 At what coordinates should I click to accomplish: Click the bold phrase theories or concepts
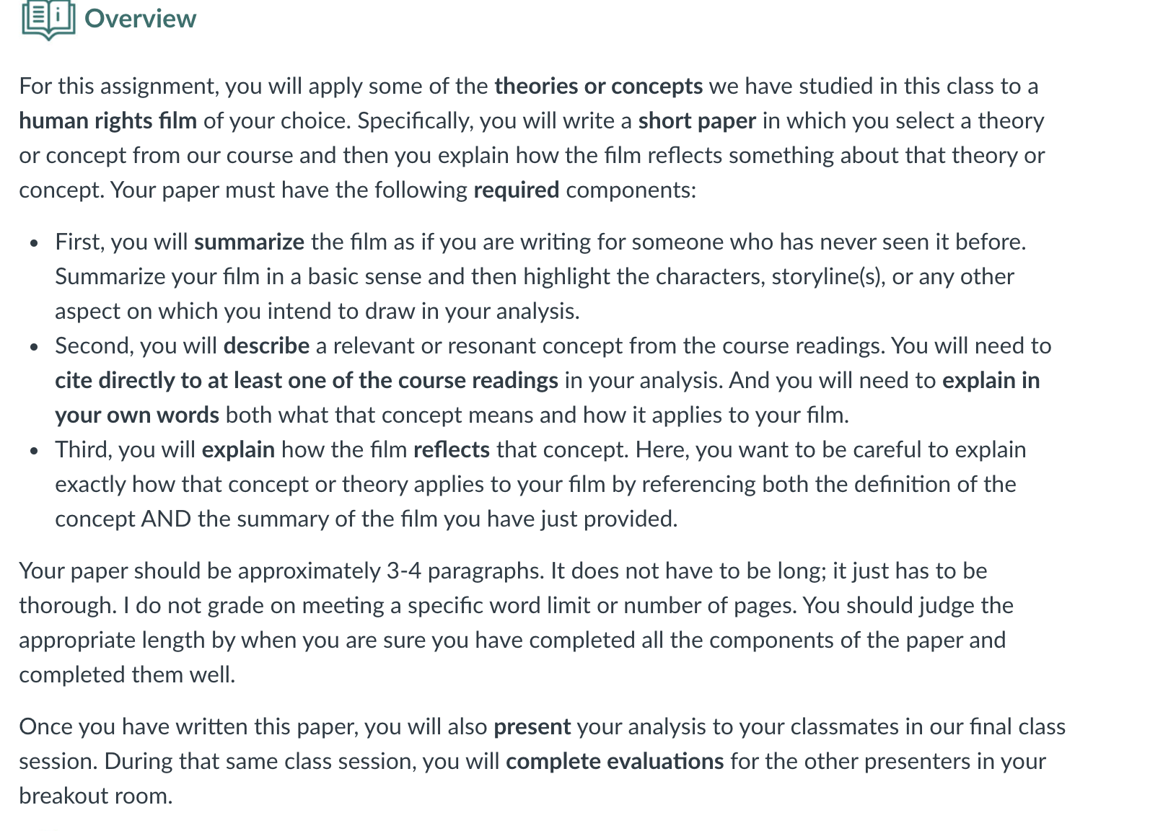click(598, 86)
